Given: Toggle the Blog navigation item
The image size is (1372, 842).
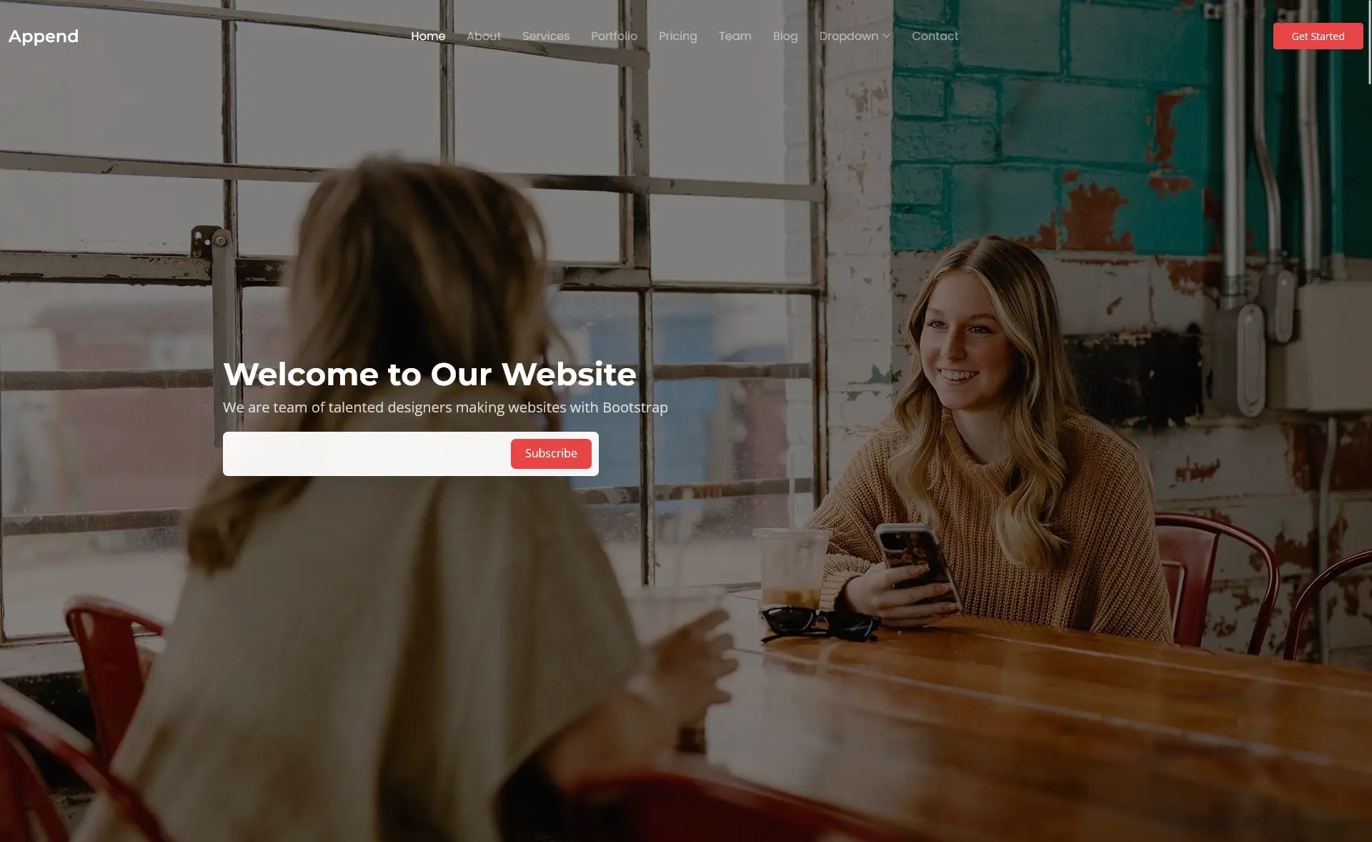Looking at the screenshot, I should pos(785,36).
